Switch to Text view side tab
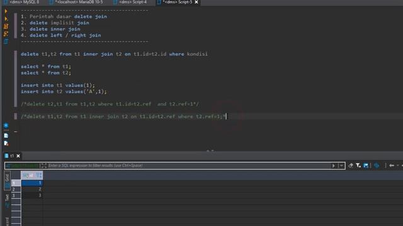The width and height of the screenshot is (403, 226). coord(7,200)
